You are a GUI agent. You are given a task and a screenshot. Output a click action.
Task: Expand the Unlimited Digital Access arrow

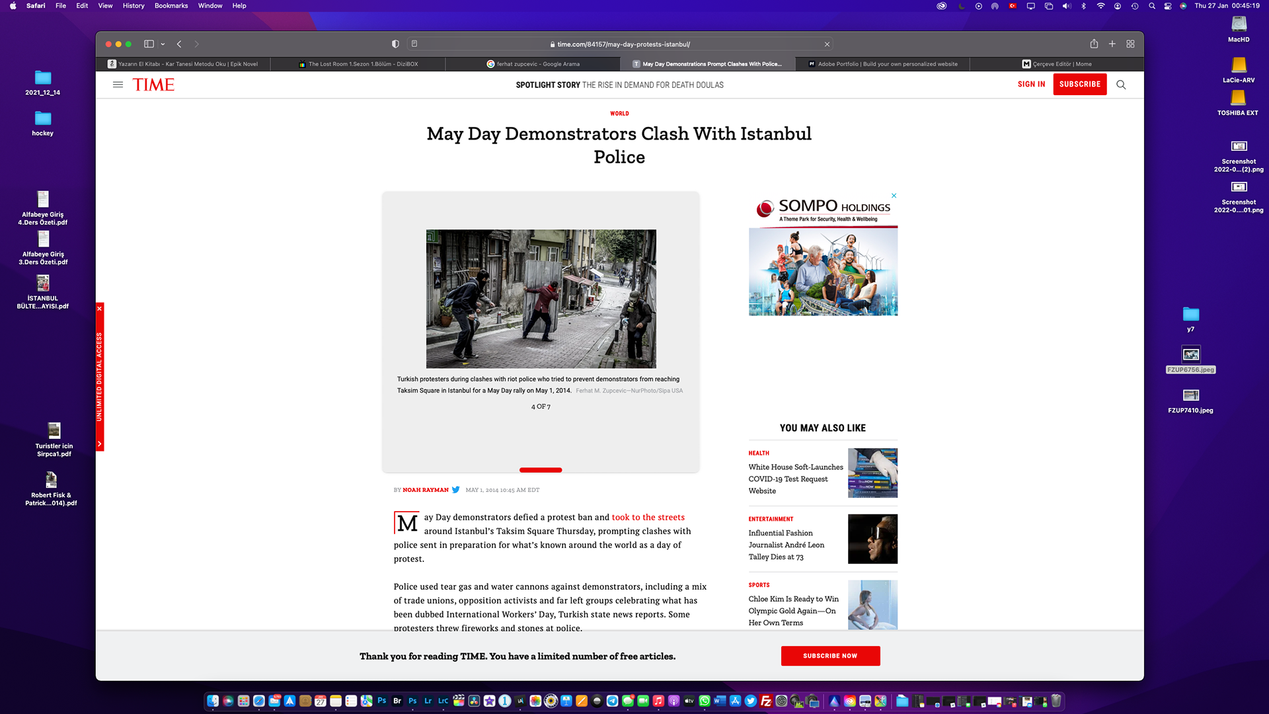pyautogui.click(x=100, y=444)
